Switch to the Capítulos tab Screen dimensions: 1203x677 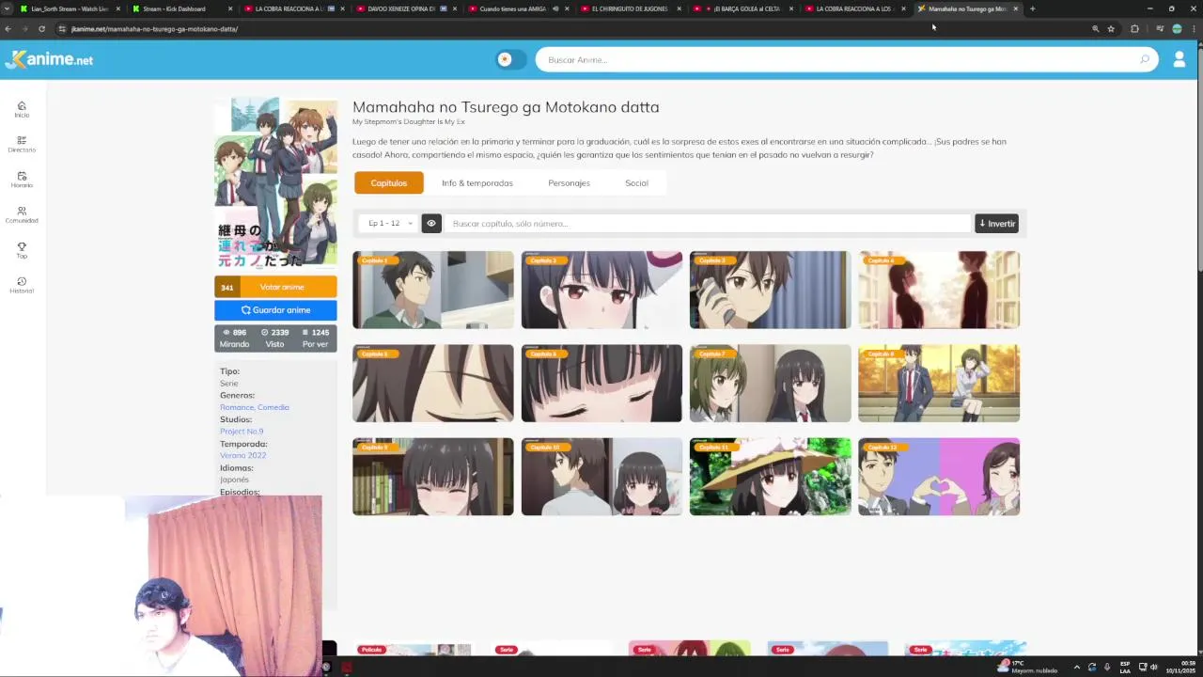(x=389, y=182)
